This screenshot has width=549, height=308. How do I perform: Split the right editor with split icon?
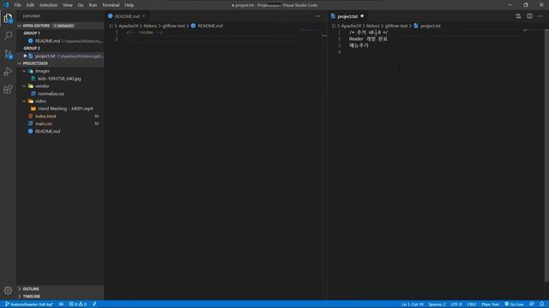[529, 16]
